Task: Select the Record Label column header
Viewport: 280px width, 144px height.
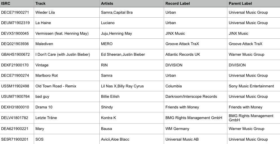Action: pyautogui.click(x=178, y=4)
